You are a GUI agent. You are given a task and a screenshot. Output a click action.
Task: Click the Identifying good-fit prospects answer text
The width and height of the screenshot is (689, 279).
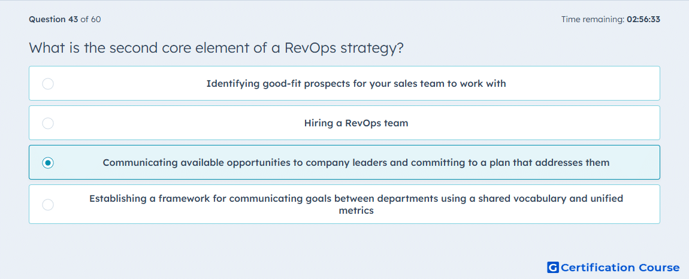coord(356,83)
